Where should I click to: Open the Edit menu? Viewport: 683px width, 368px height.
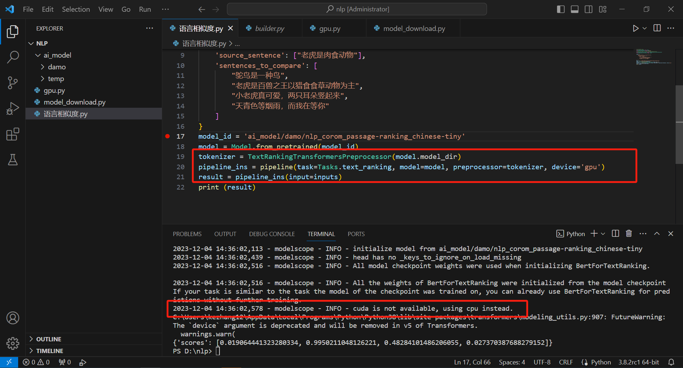pos(48,9)
